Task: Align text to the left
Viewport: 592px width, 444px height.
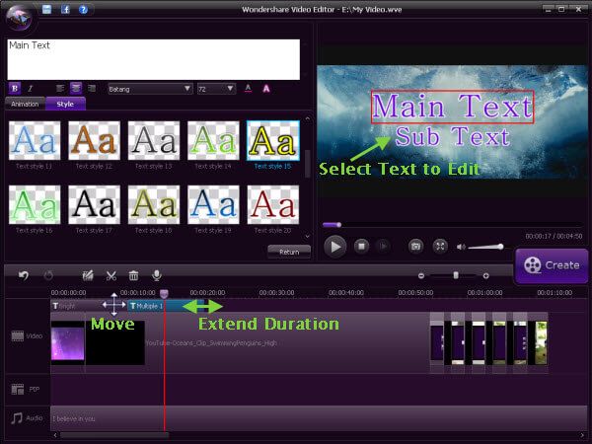Action: point(60,89)
